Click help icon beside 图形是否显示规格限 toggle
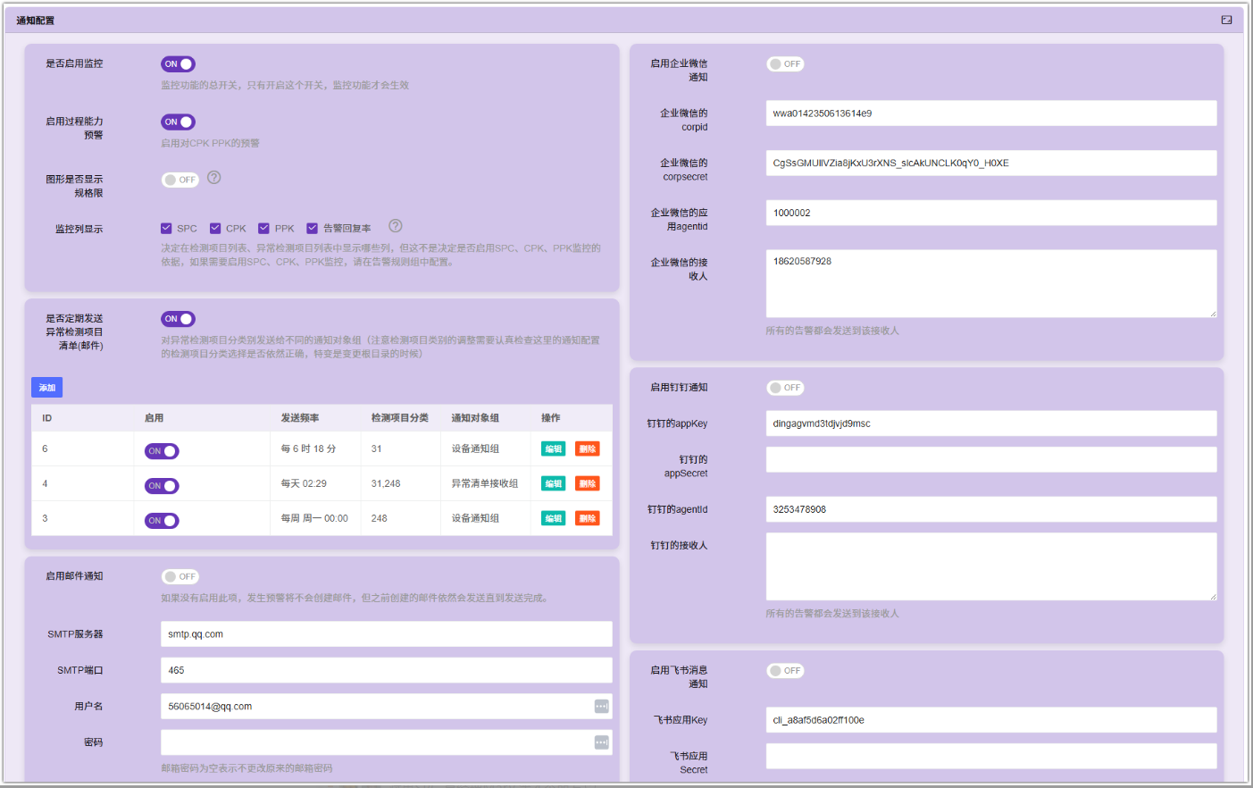1253x788 pixels. pyautogui.click(x=214, y=178)
